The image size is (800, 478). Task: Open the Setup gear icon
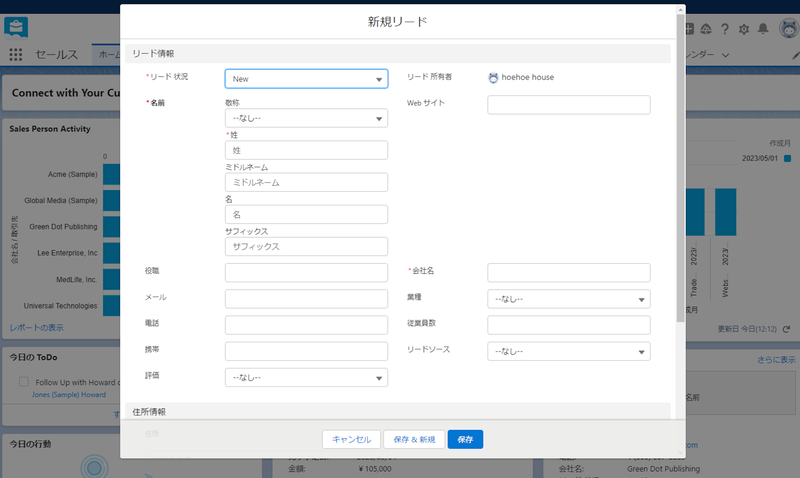coord(744,29)
